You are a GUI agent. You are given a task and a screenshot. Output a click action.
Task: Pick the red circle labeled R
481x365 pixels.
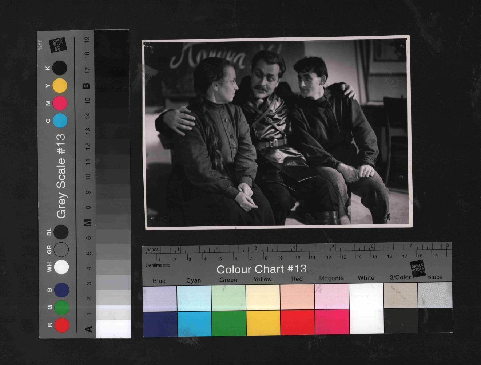coord(61,325)
